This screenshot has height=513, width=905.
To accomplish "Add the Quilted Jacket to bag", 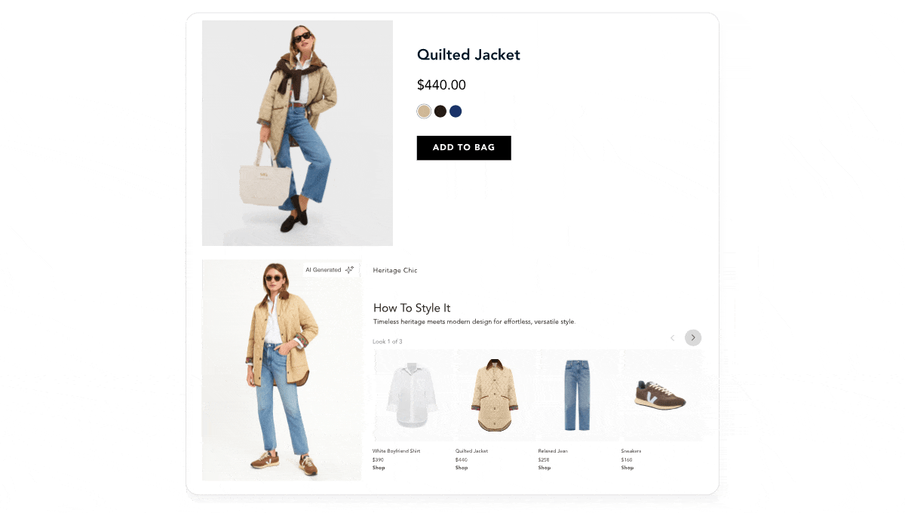I will [464, 148].
